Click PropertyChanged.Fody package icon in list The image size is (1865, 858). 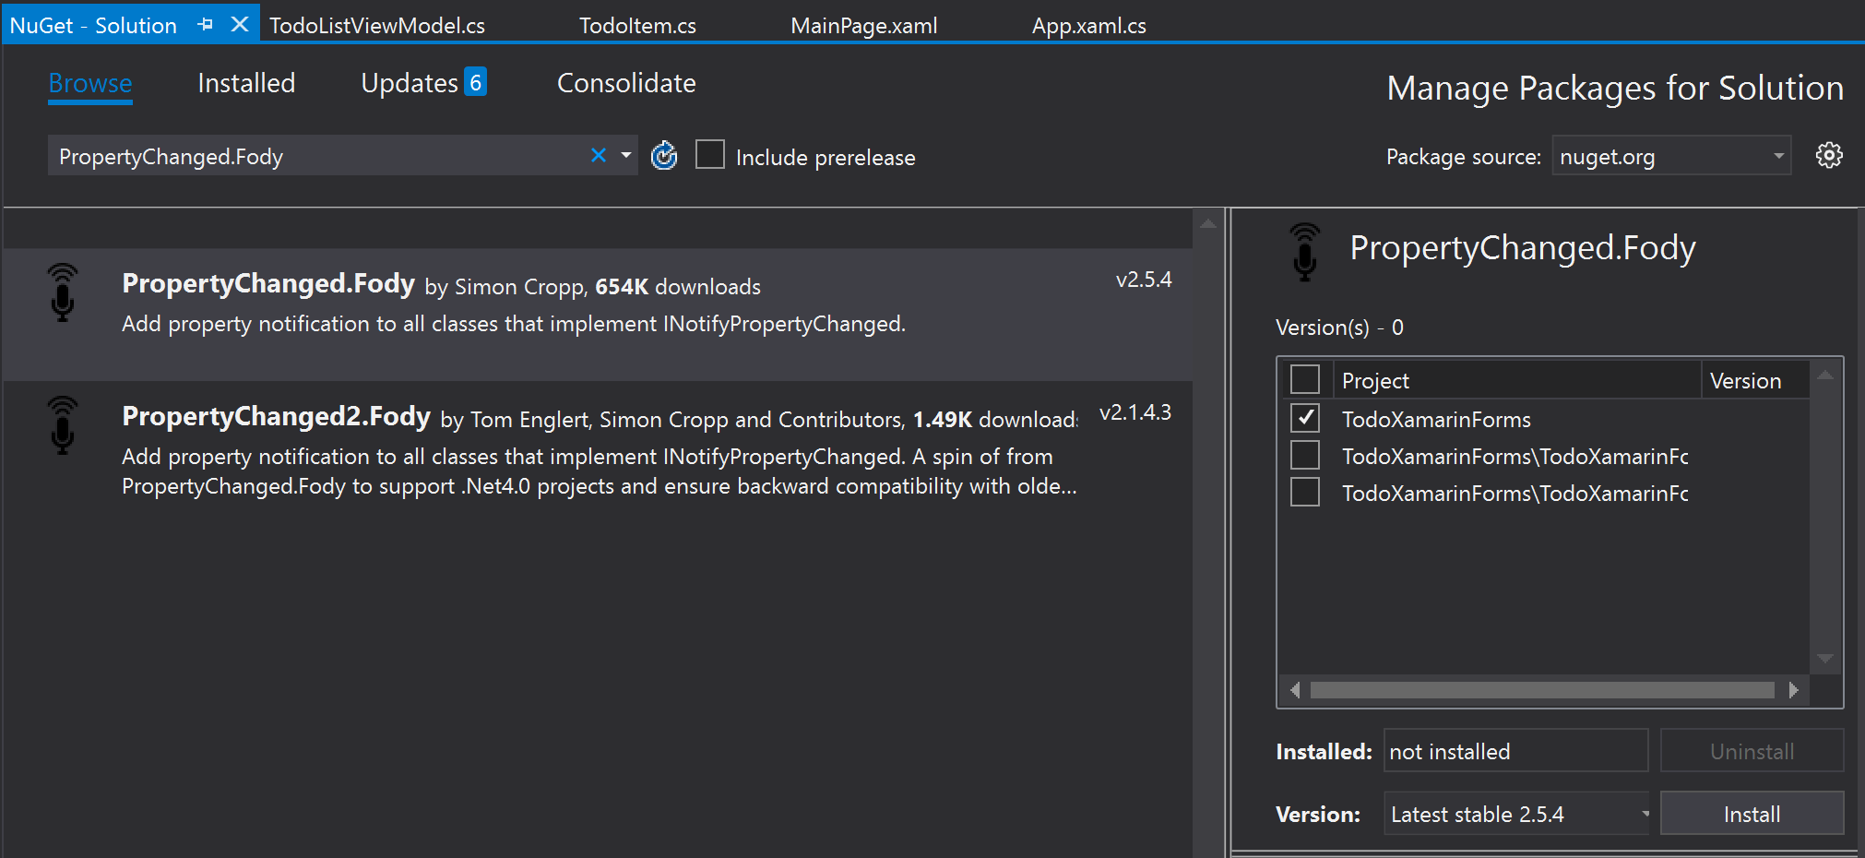(63, 292)
